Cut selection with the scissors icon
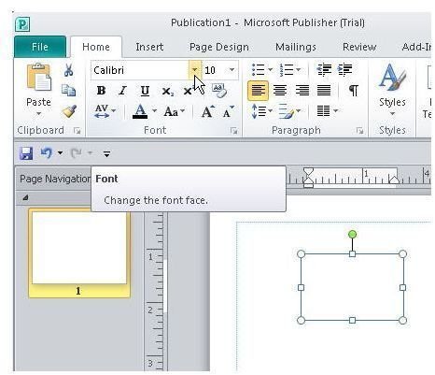The image size is (435, 375). (x=69, y=70)
